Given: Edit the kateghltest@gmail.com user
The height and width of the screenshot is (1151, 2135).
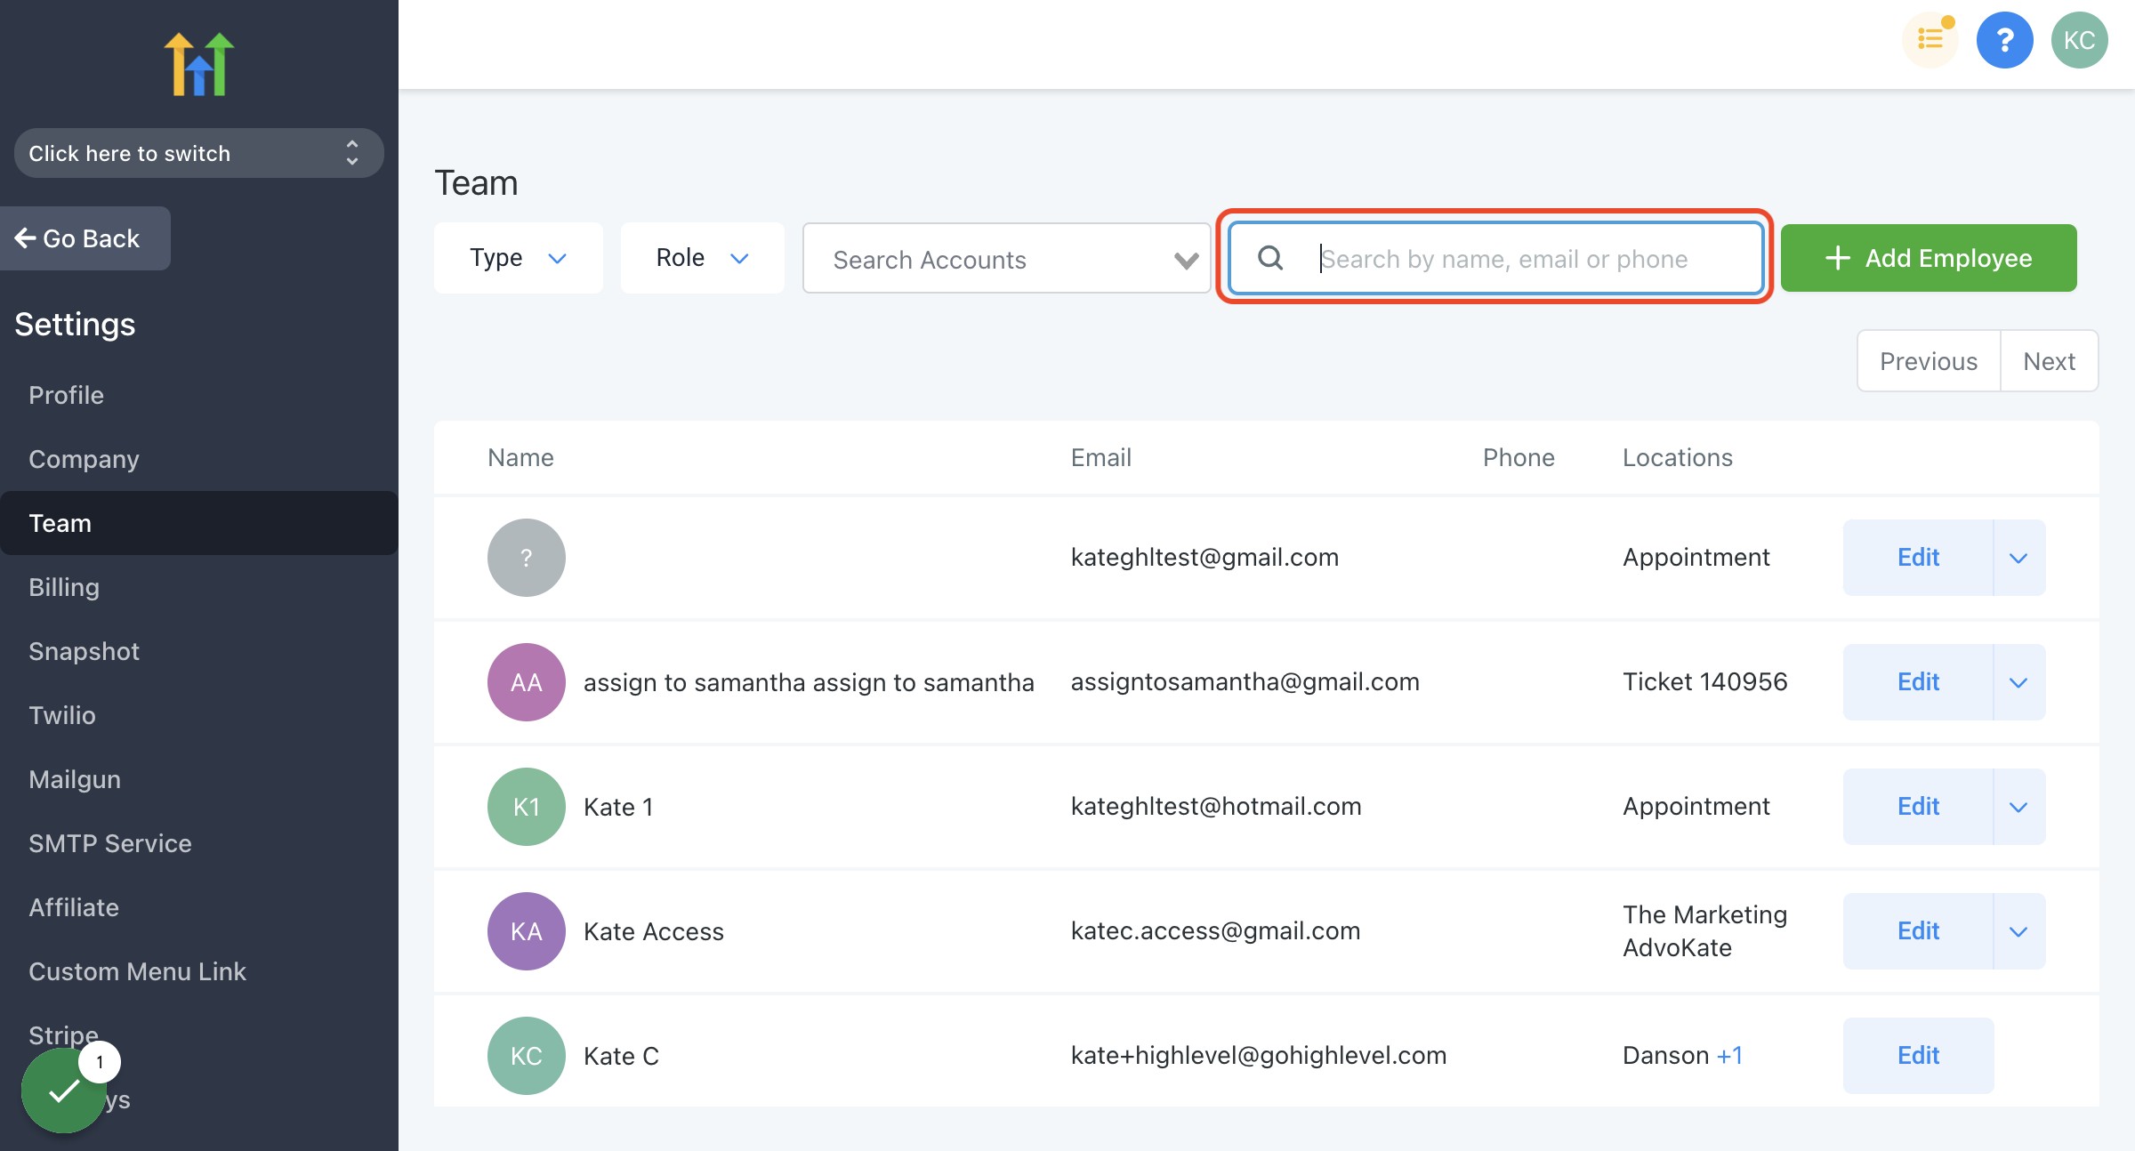Looking at the screenshot, I should [x=1918, y=558].
